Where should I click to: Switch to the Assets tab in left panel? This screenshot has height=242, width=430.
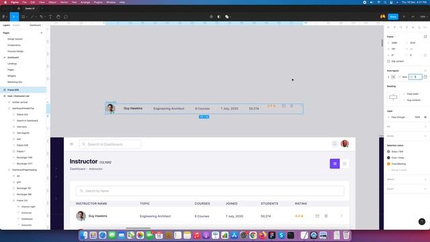pos(16,26)
